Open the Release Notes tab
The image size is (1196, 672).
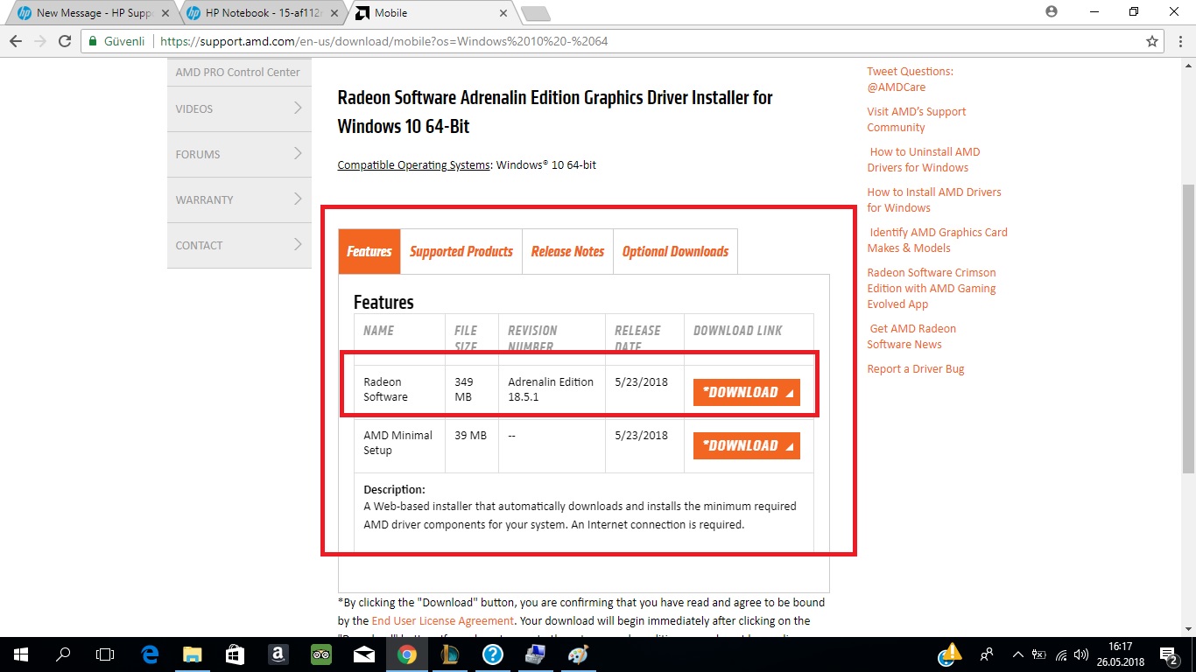(567, 251)
